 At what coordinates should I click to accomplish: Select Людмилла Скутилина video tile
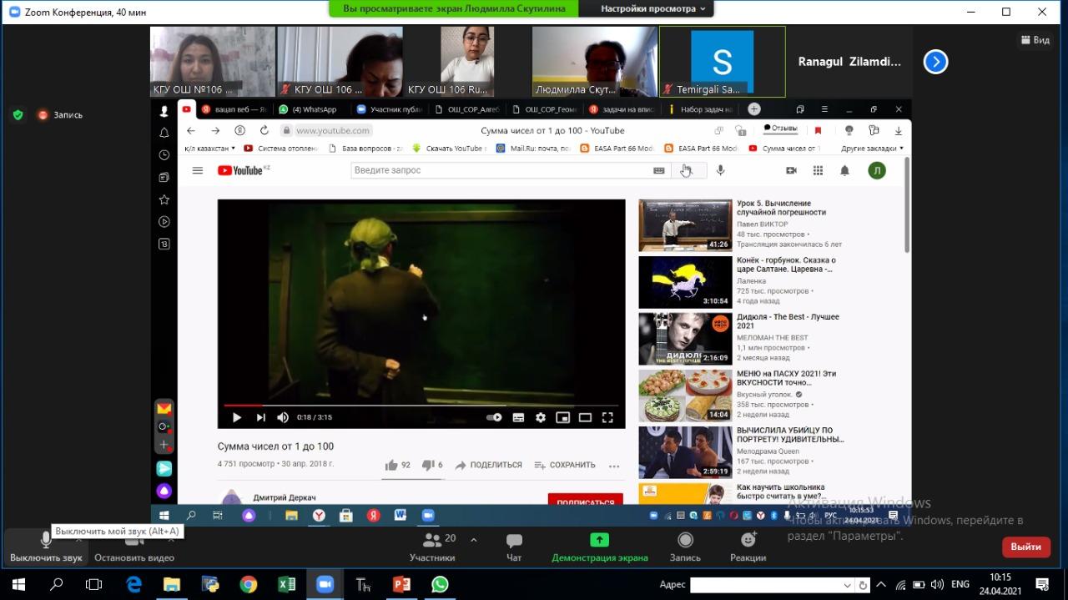[x=594, y=62]
